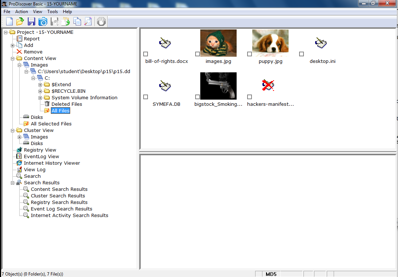Open the Help menu
This screenshot has height=277, width=398.
tap(67, 12)
